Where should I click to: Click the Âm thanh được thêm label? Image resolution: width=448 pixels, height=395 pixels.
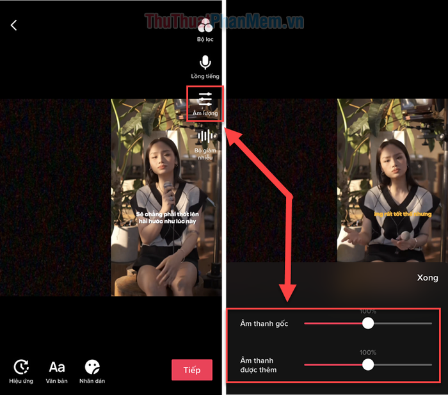click(259, 365)
